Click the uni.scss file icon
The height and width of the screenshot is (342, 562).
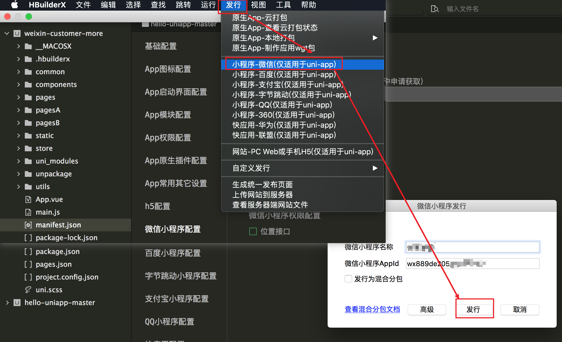click(28, 290)
